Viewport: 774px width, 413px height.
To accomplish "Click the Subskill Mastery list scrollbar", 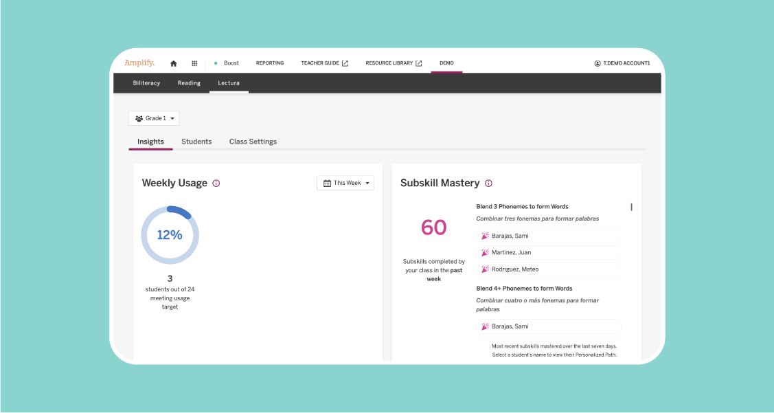I will (631, 207).
